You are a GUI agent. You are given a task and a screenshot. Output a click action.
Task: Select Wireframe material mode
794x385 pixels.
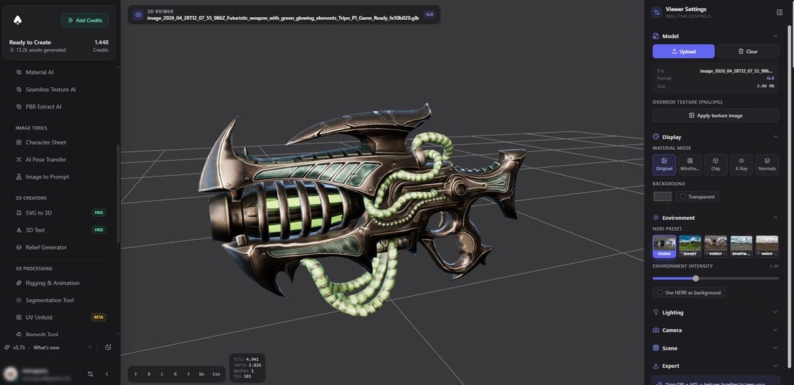[x=690, y=164]
